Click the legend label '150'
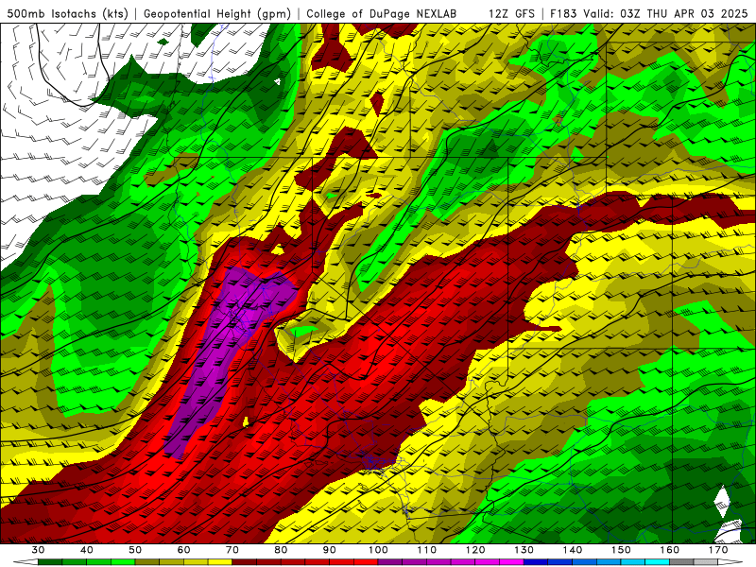The height and width of the screenshot is (567, 756). pos(622,550)
